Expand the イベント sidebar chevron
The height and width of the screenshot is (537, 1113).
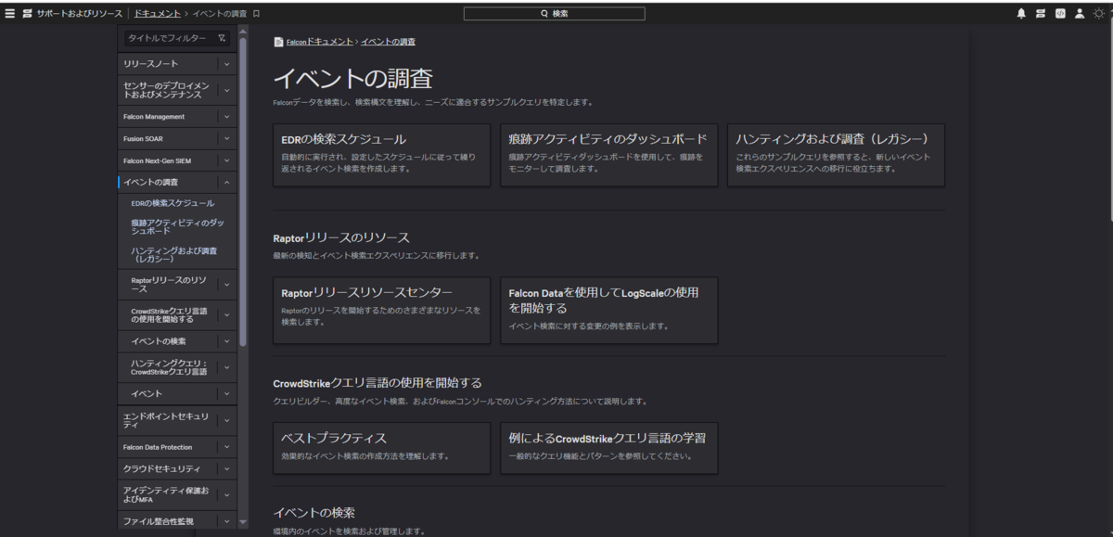pos(227,394)
